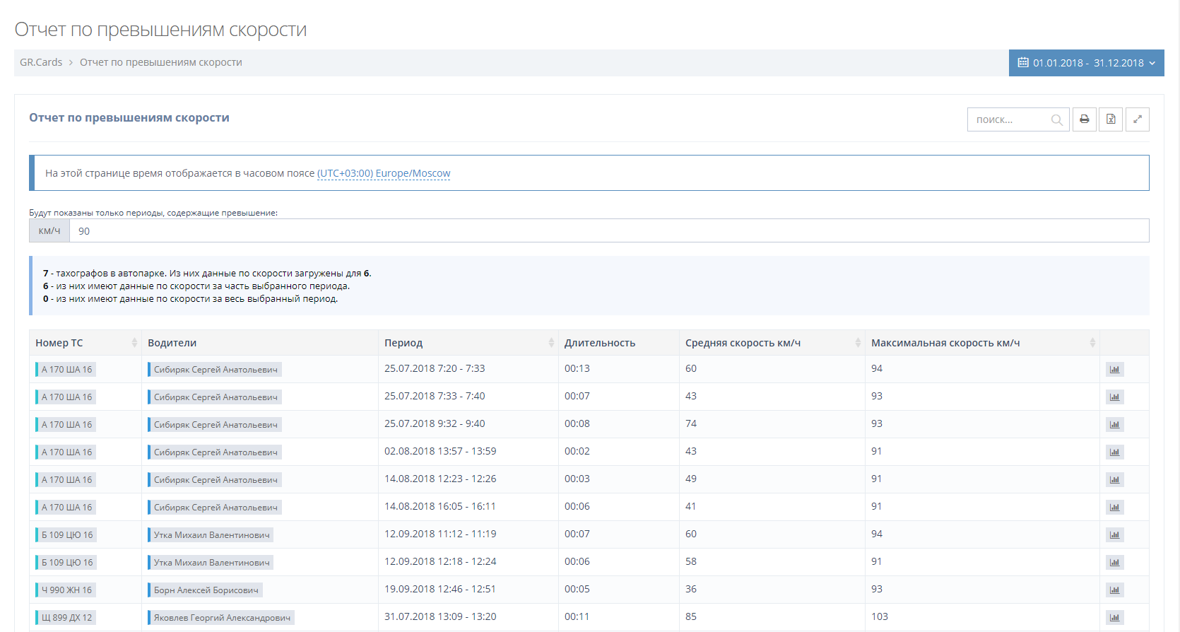The image size is (1180, 632).
Task: Open chart for 14.08.2018 12:23 row
Action: coord(1115,480)
